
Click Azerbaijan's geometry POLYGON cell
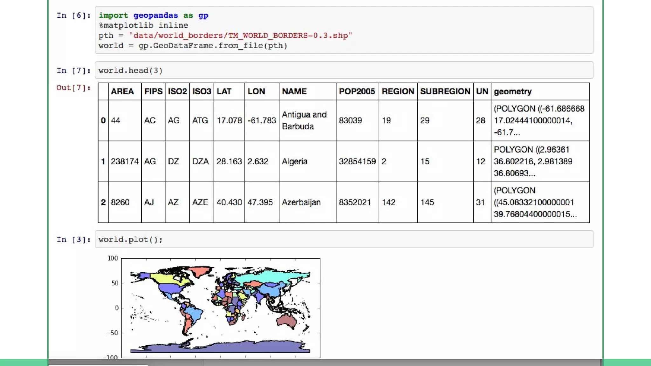click(540, 202)
